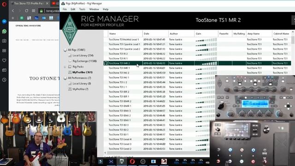This screenshot has width=295, height=166.
Task: Select rig TooStone TS1 MR 1
Action: coord(119,68)
